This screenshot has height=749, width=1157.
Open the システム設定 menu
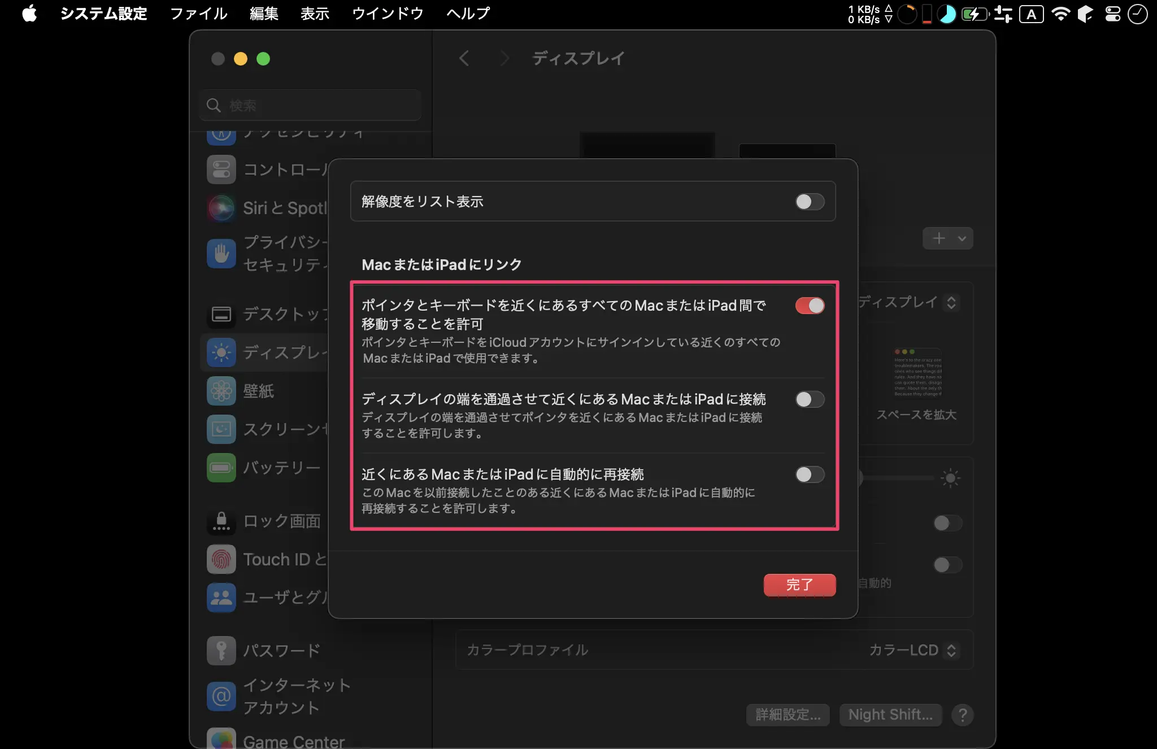(x=103, y=14)
